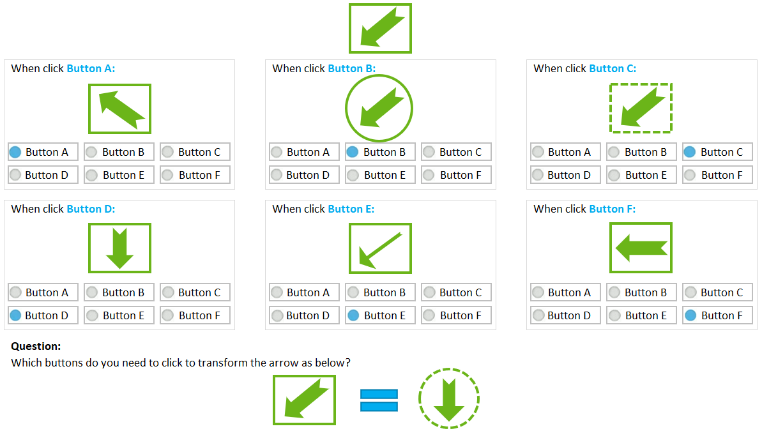The image size is (762, 431).
Task: Click the circled arrow in Button B panel
Action: coord(379,108)
